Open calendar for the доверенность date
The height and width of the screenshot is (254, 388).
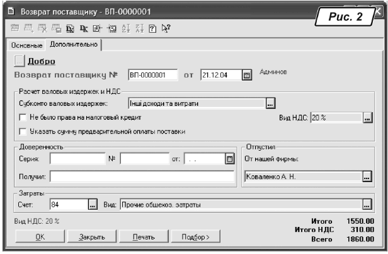(x=229, y=159)
